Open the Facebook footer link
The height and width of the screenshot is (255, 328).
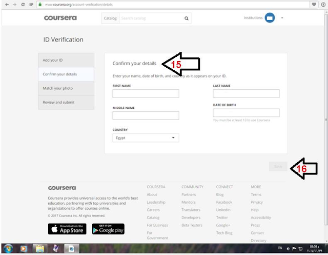coord(224,202)
